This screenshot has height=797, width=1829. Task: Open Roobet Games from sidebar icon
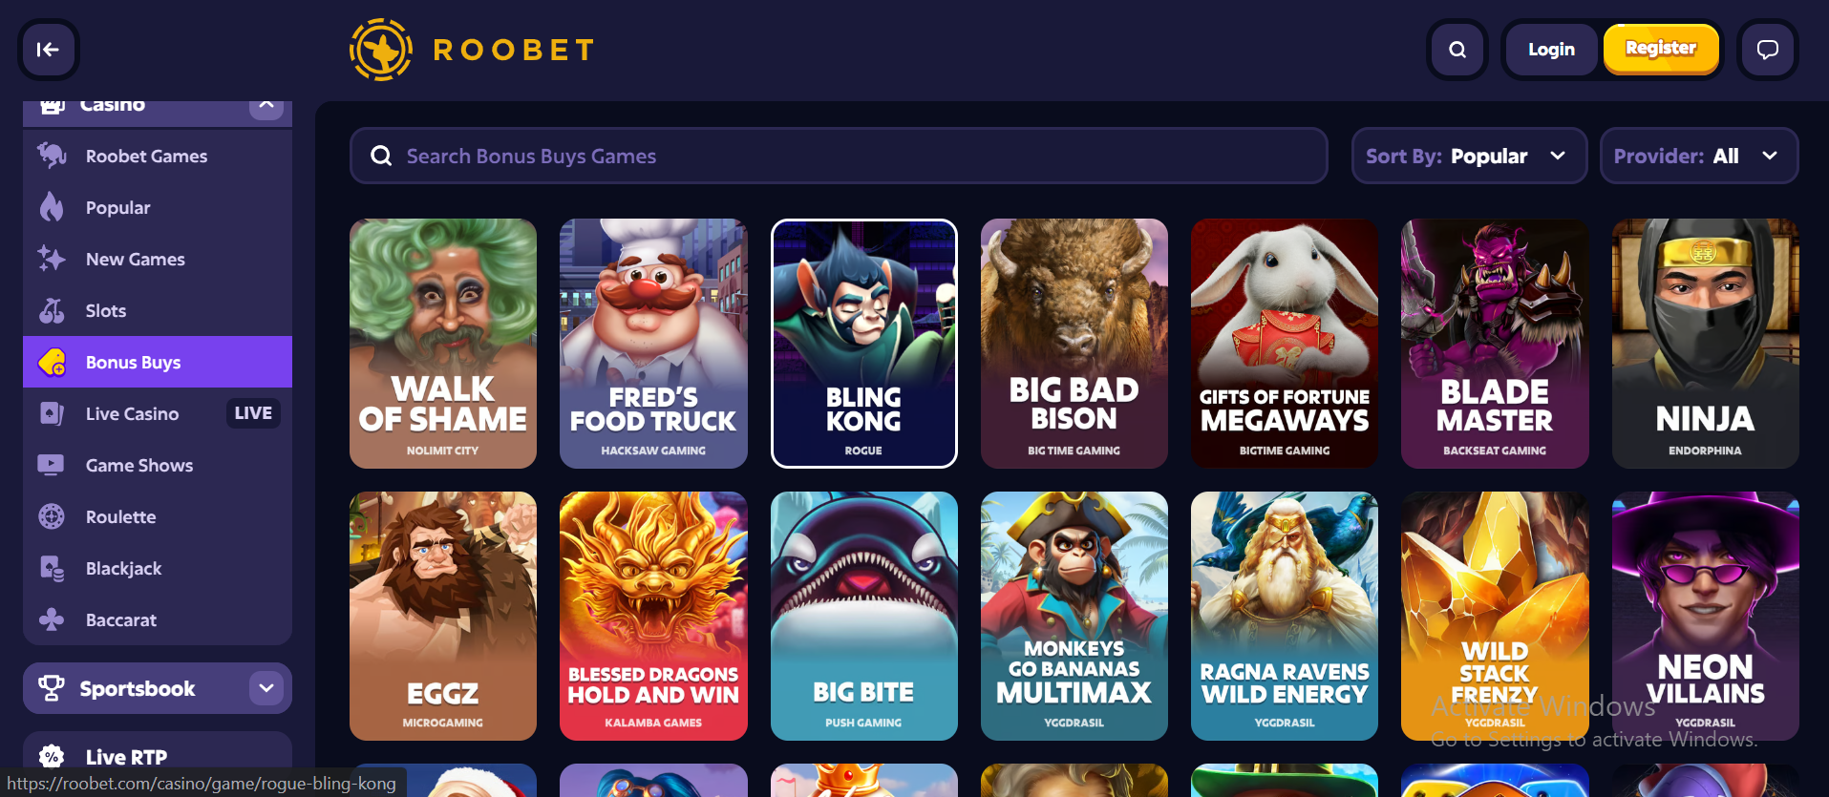pos(52,156)
